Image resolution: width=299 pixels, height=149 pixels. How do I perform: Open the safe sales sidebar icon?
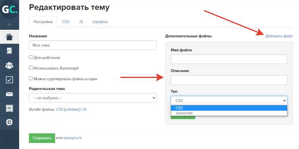[9, 108]
